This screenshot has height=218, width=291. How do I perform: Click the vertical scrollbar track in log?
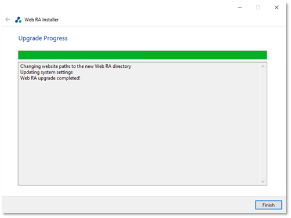coord(263,123)
